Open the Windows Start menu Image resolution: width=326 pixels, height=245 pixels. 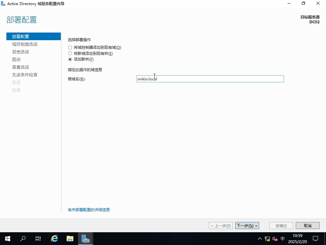pyautogui.click(x=8, y=238)
